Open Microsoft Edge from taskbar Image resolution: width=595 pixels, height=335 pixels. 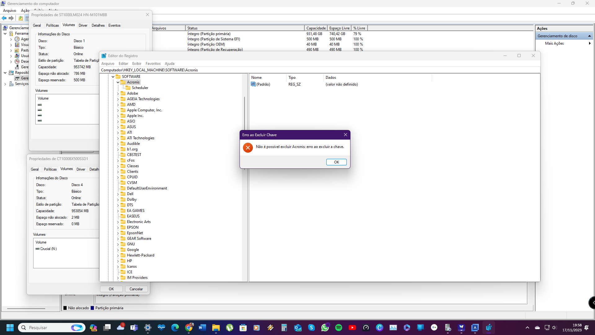coord(175,328)
